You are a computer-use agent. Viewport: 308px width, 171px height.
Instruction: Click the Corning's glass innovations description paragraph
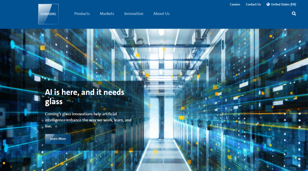click(88, 120)
